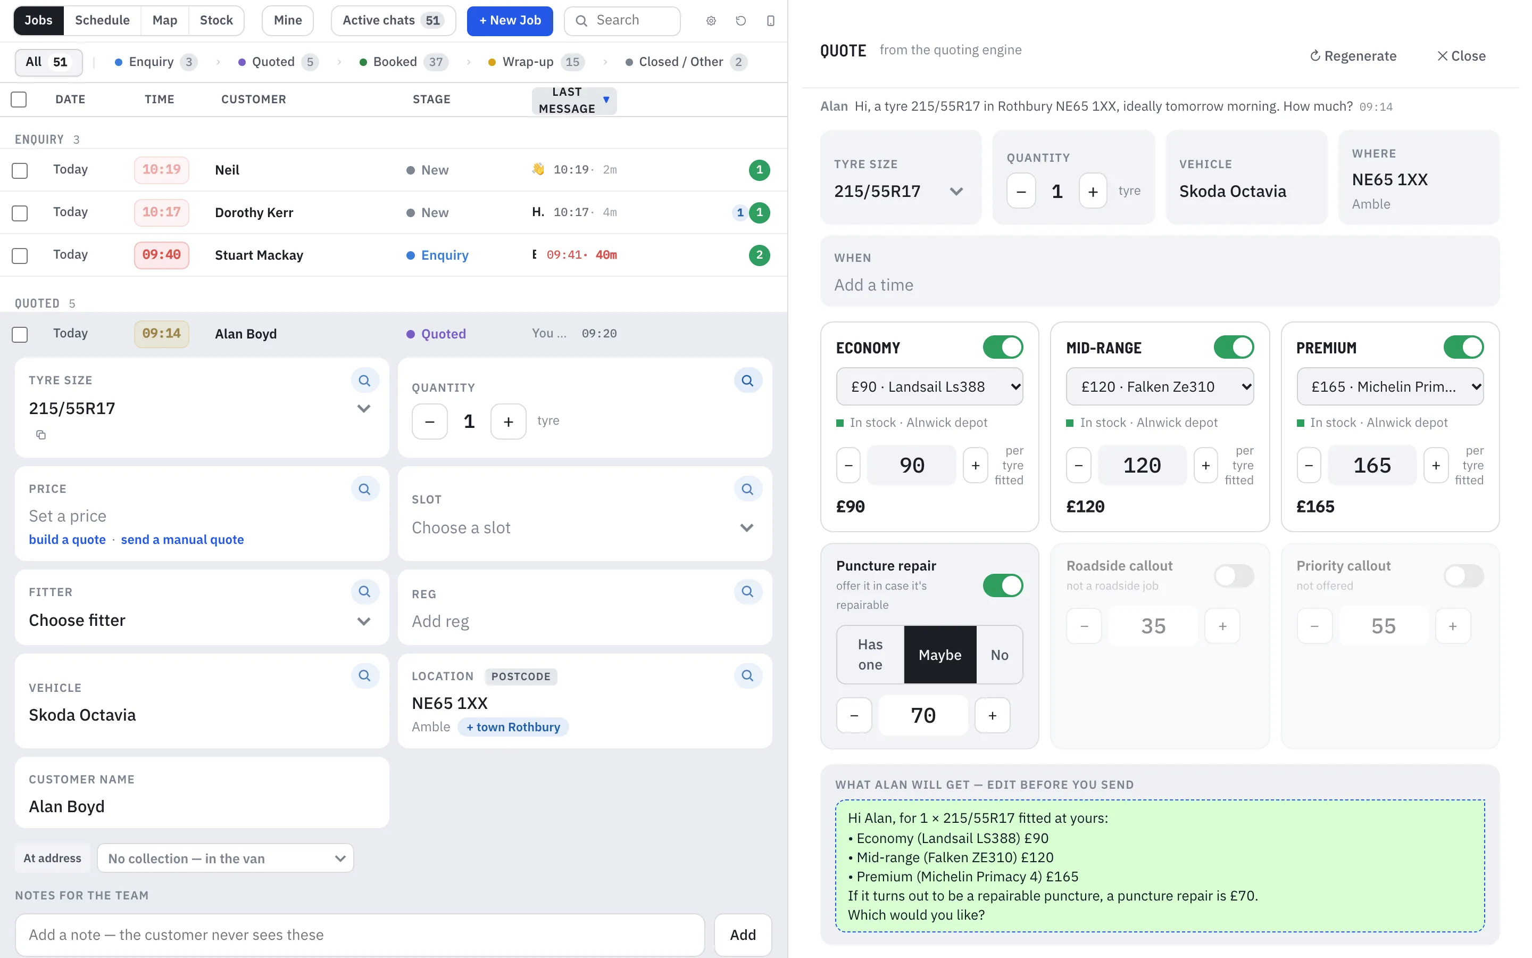The image size is (1532, 958).
Task: Decrease job quantity with minus button
Action: (430, 422)
